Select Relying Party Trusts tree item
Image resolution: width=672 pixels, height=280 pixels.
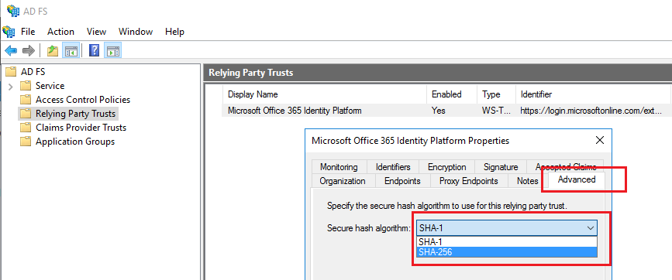click(75, 114)
